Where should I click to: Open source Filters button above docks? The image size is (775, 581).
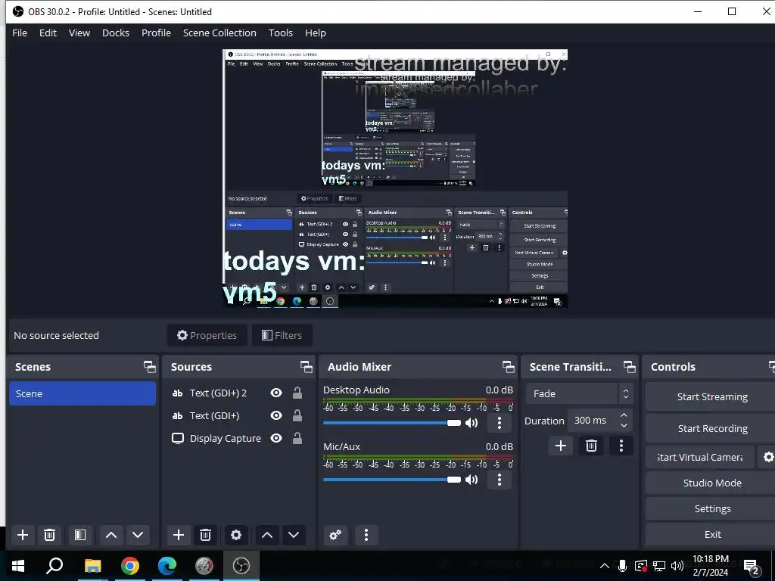282,335
